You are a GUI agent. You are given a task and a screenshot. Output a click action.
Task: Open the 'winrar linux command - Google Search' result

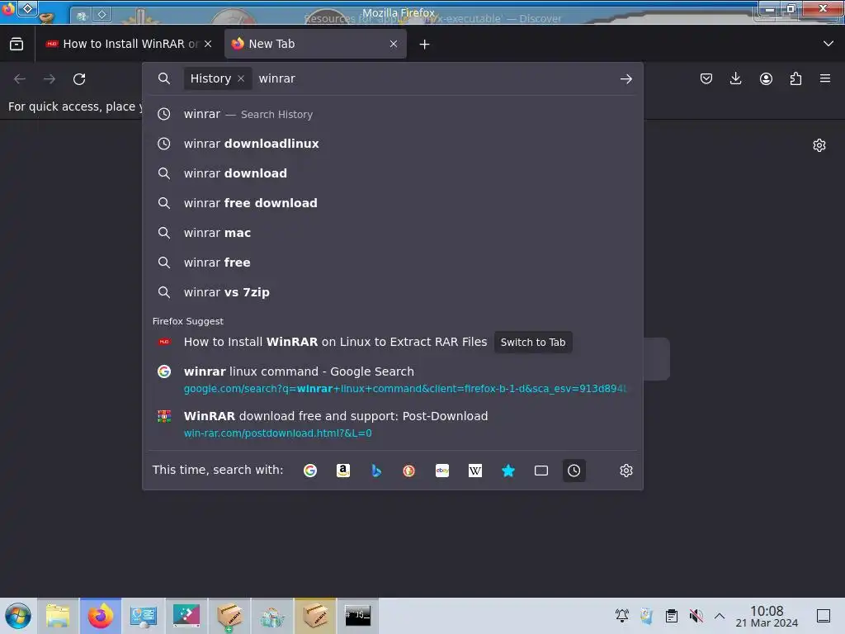pos(392,380)
